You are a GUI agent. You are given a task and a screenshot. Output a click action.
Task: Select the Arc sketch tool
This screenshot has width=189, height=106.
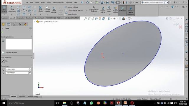24,11
